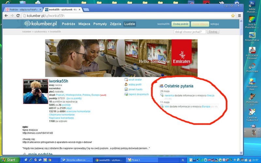The image size is (261, 163).
Task: Click the browser reload button
Action: [x=18, y=15]
